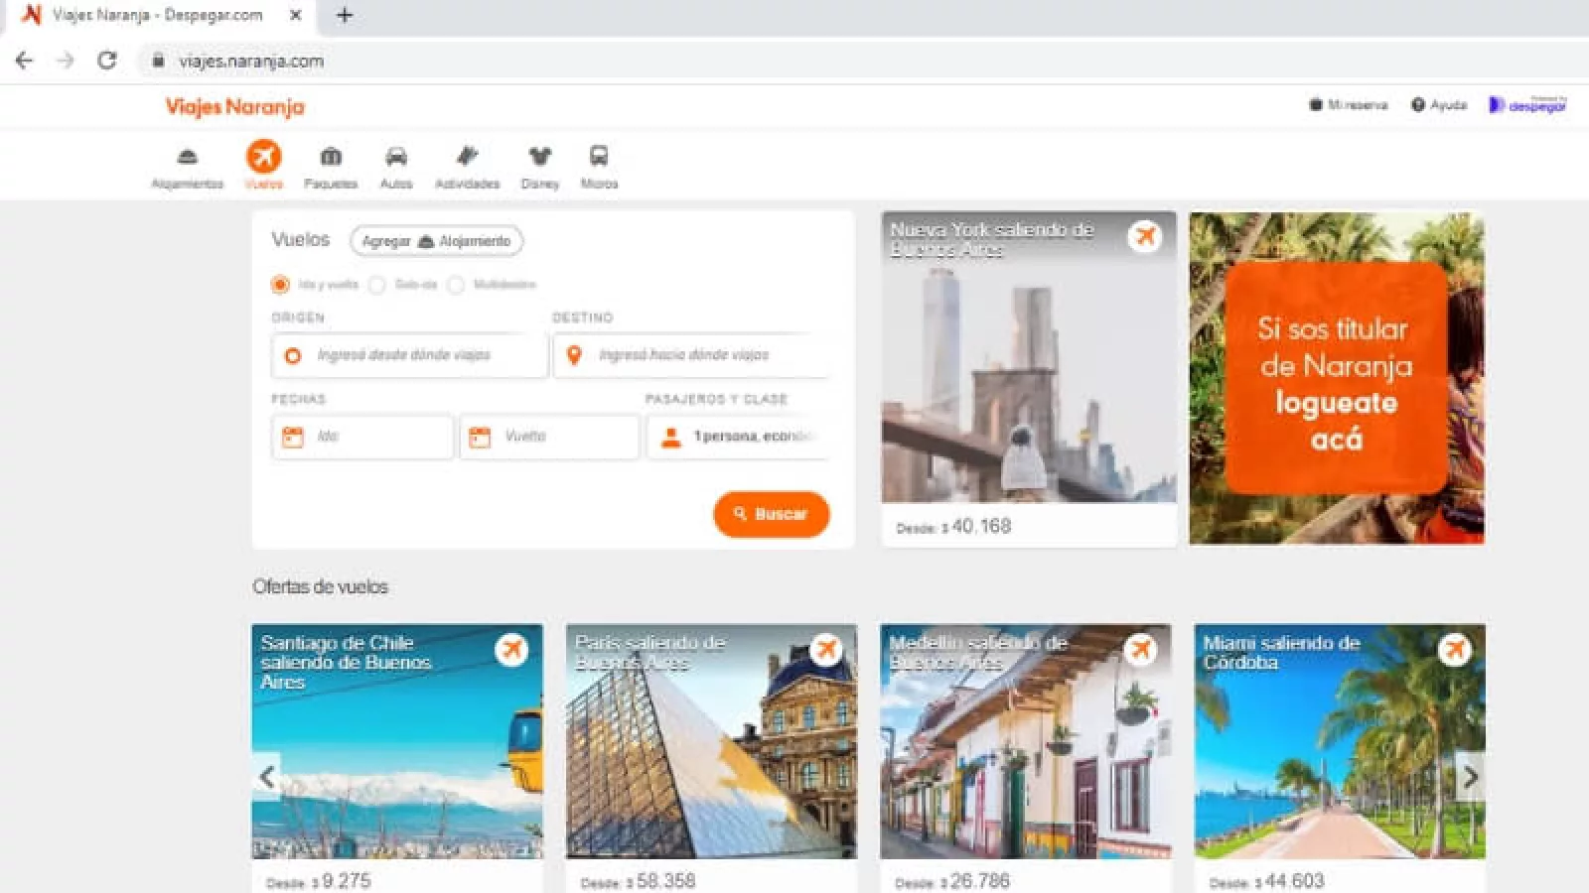Open the Ida departure date picker
The height and width of the screenshot is (893, 1589).
pyautogui.click(x=362, y=437)
